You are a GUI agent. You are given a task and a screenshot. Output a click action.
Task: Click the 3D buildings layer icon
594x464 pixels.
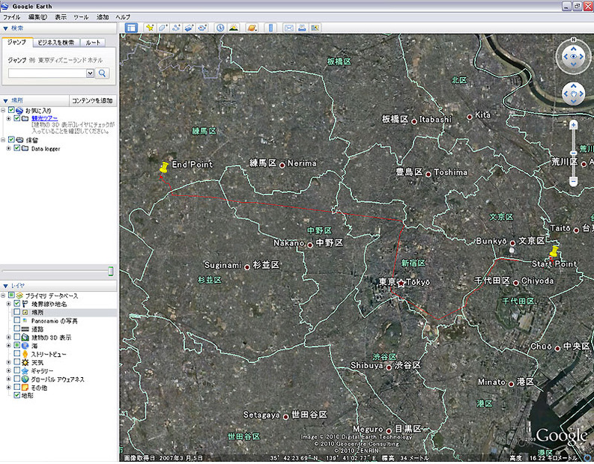25,338
